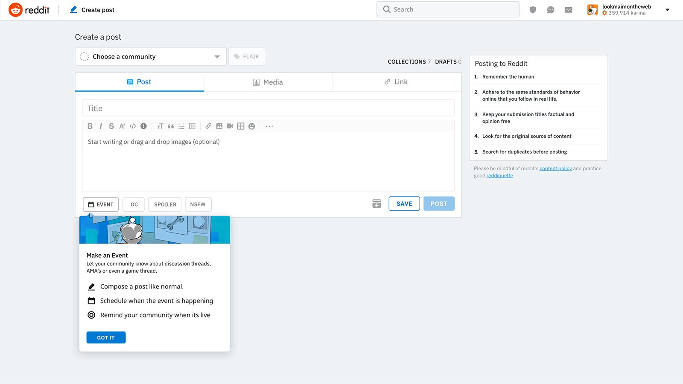Open the Choose a community dropdown
Image resolution: width=683 pixels, height=384 pixels.
coord(151,57)
